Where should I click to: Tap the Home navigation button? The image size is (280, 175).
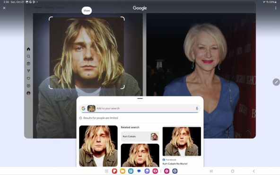(233, 171)
